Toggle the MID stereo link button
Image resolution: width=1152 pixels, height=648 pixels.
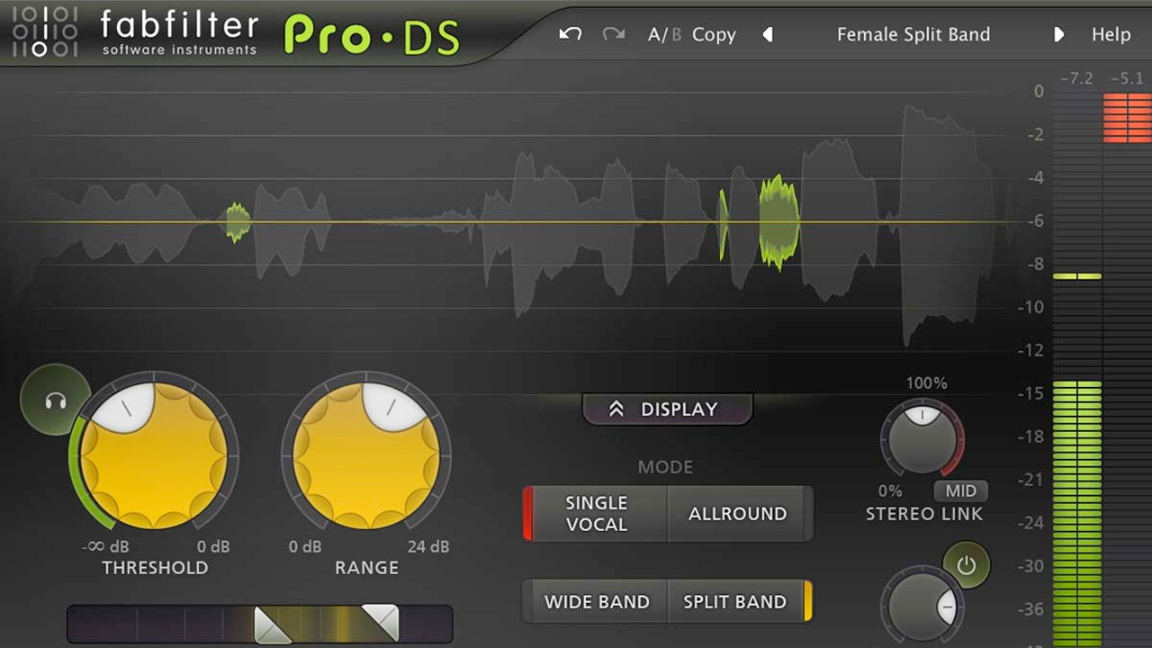coord(960,490)
